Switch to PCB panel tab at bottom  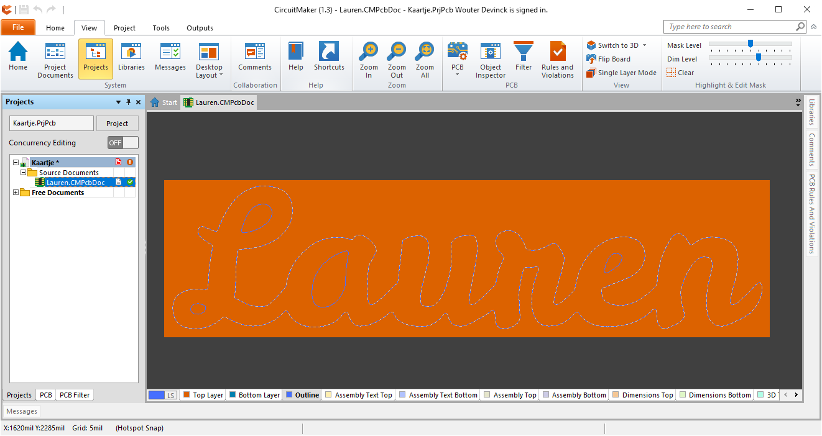pyautogui.click(x=46, y=395)
